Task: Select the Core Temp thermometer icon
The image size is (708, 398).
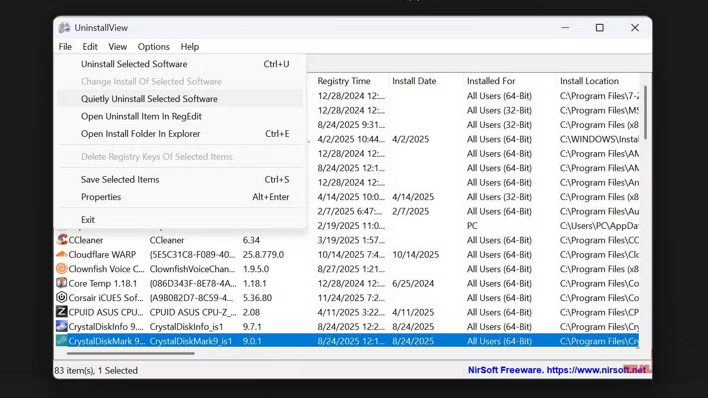Action: click(62, 283)
